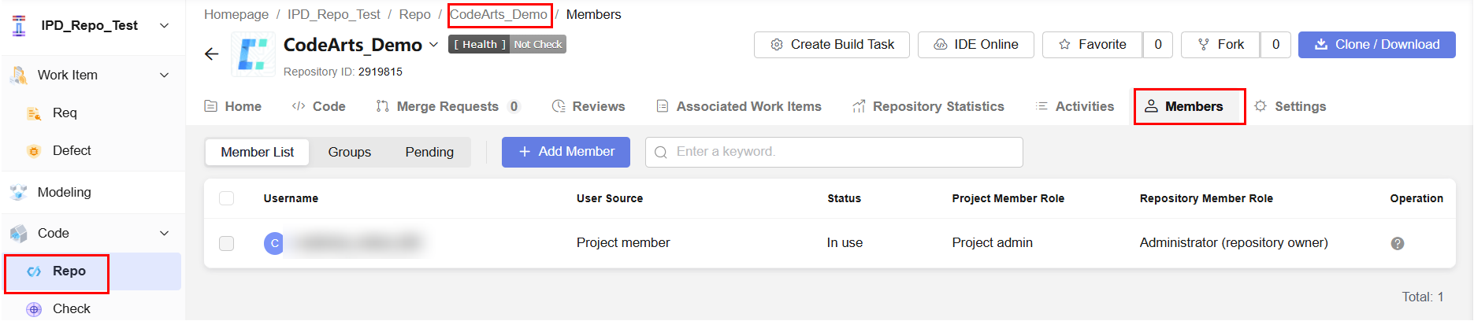This screenshot has width=1474, height=321.
Task: Click the IPD_Repo_Test breadcrumb link
Action: click(x=333, y=14)
